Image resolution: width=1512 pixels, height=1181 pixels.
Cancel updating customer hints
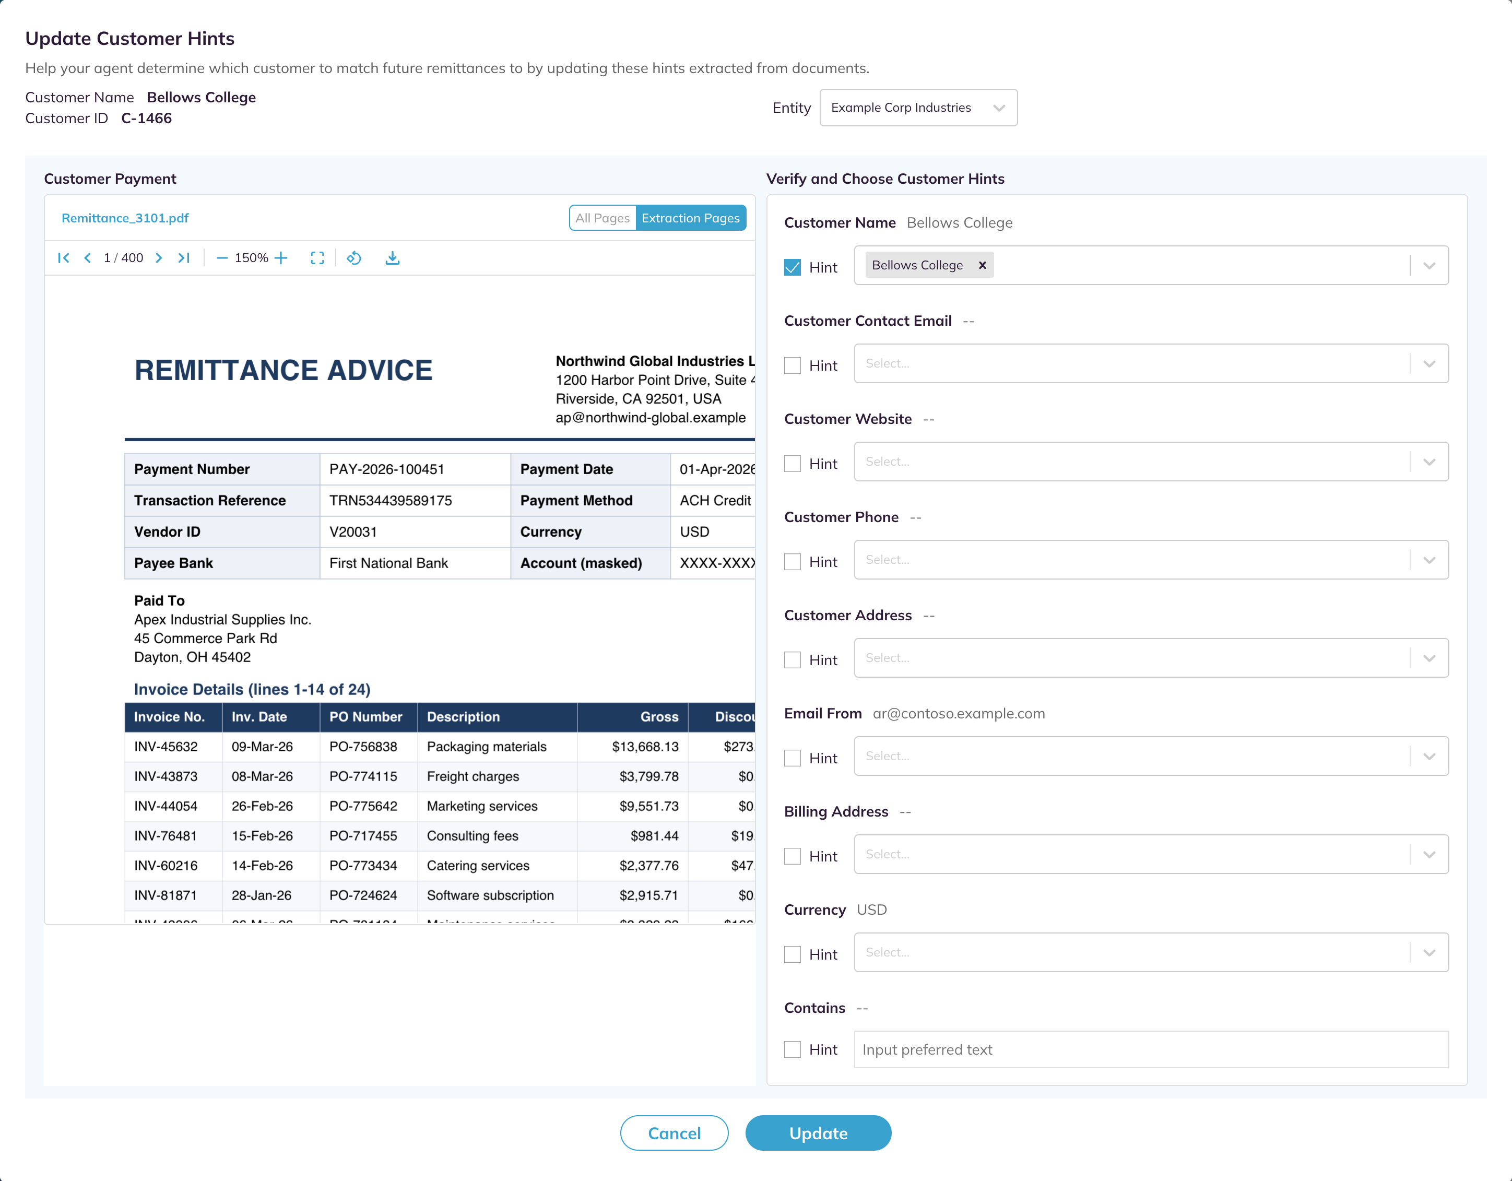point(674,1133)
